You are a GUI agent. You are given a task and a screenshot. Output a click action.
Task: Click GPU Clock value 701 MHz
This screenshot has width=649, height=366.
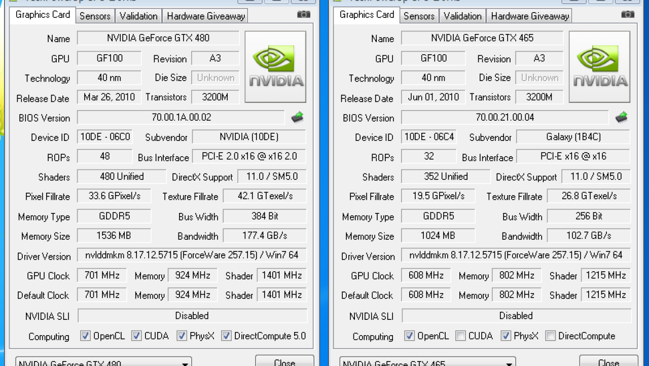pyautogui.click(x=102, y=275)
